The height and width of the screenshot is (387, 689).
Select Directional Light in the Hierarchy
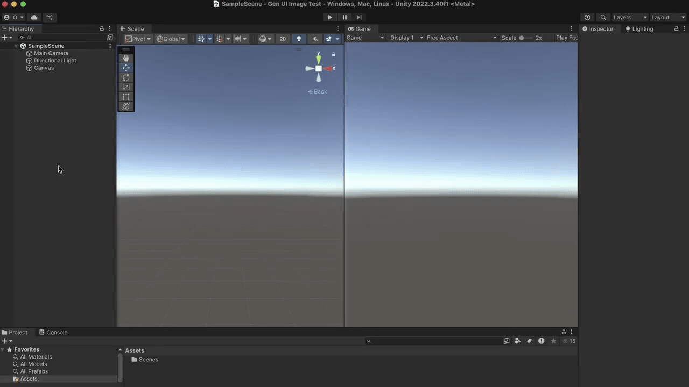pos(55,60)
